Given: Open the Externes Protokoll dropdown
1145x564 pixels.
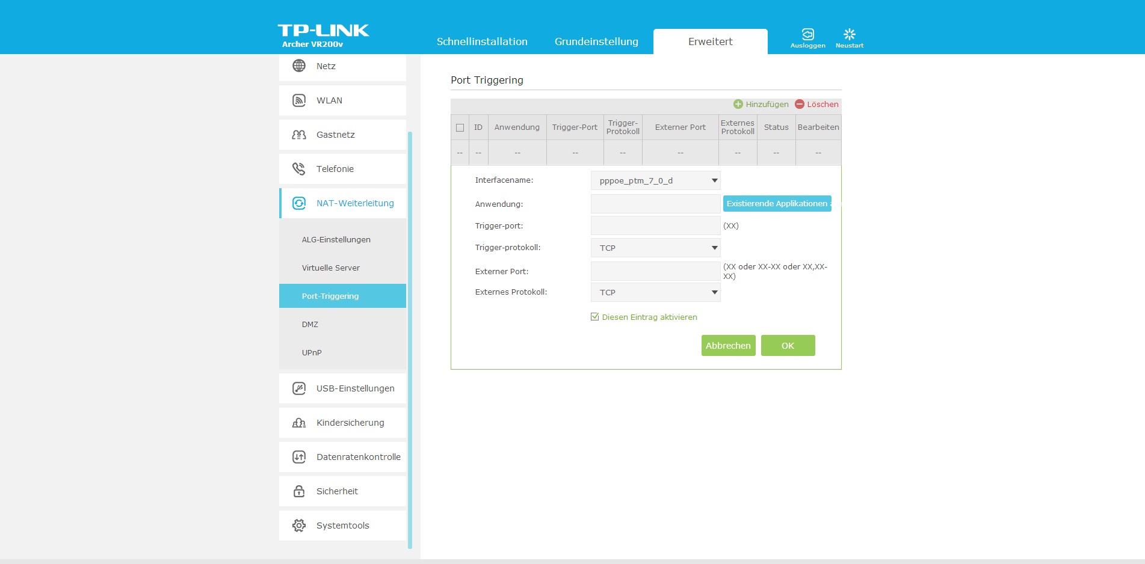Looking at the screenshot, I should (655, 292).
